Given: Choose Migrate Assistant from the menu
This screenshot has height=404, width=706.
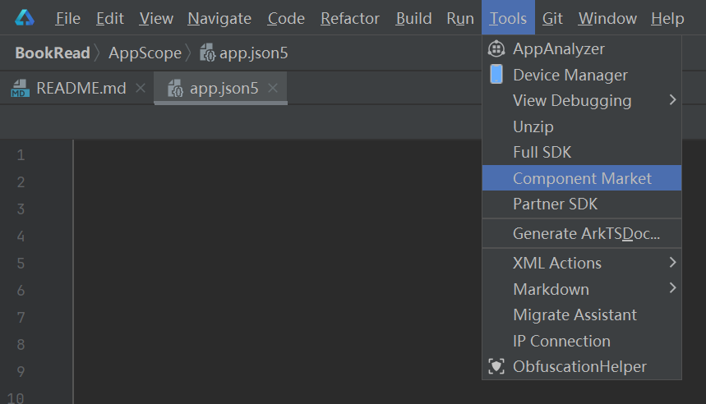Looking at the screenshot, I should tap(574, 314).
